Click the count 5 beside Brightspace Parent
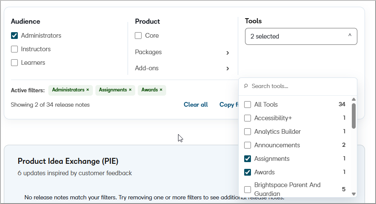Image resolution: width=376 pixels, height=204 pixels. pos(344,189)
